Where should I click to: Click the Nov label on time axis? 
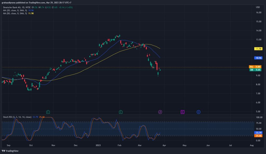53,145
